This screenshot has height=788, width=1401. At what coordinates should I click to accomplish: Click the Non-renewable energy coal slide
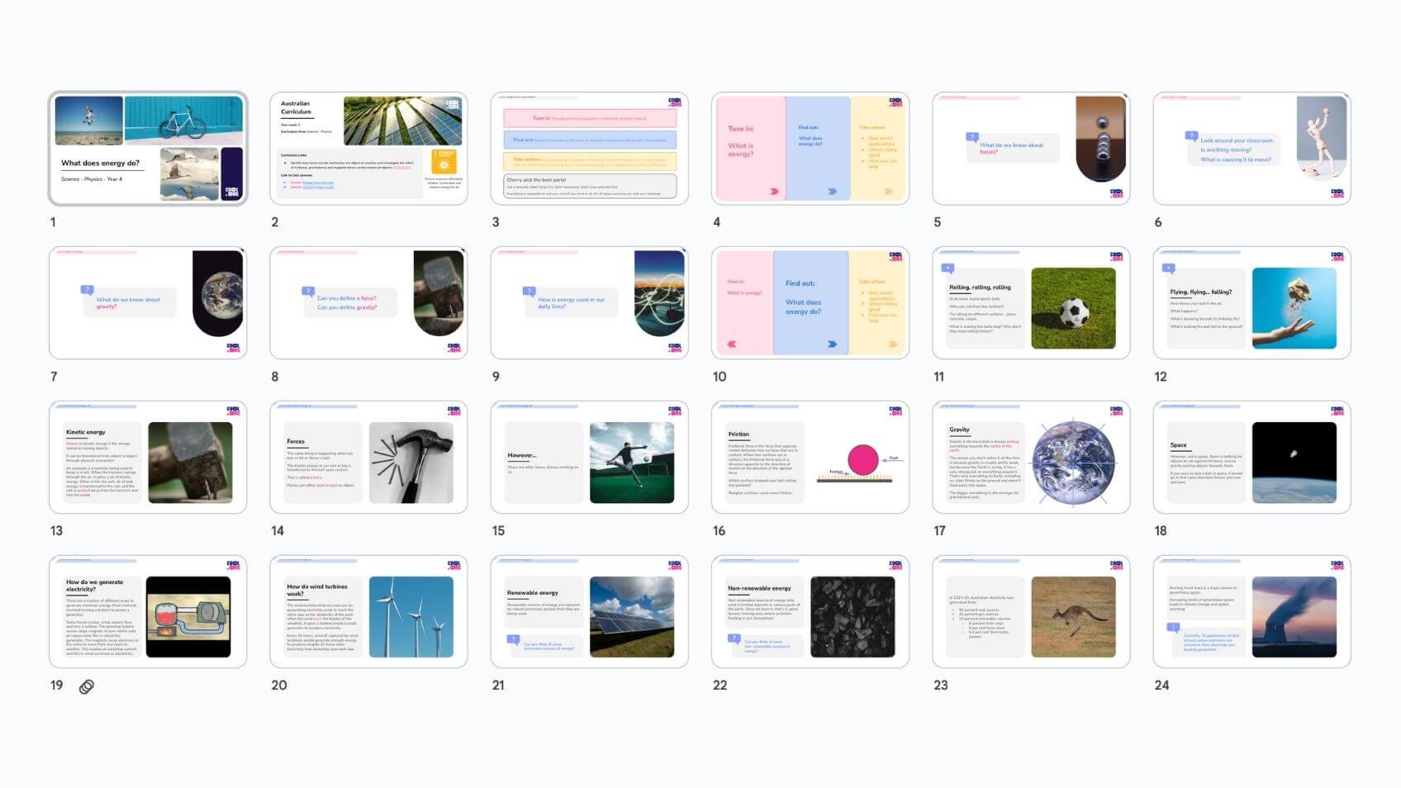pos(810,612)
